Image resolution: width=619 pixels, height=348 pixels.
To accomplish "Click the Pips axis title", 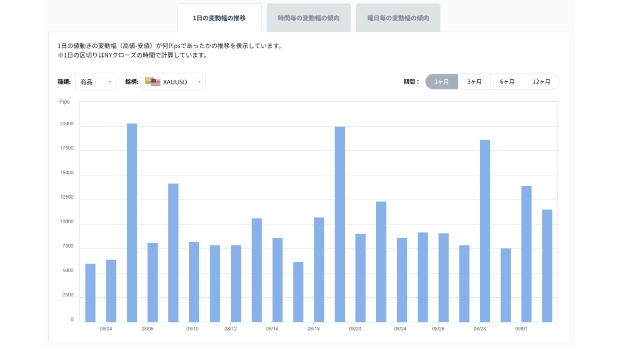I will [64, 102].
